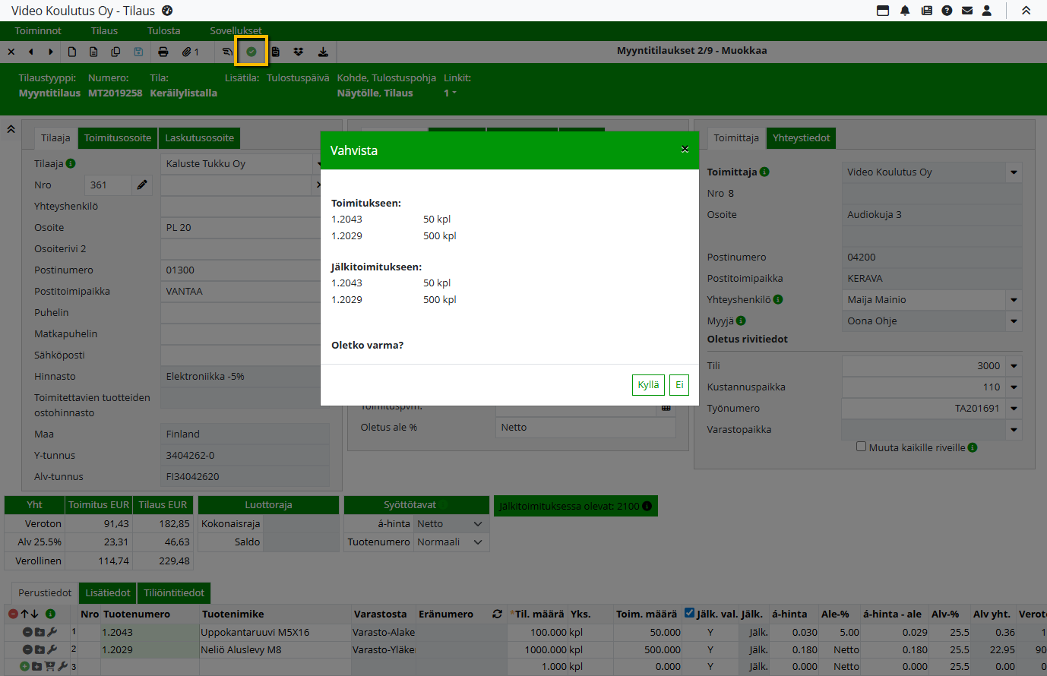Expand the Toimittaja dropdown for Video Koulutus Oy
This screenshot has height=676, width=1047.
point(1014,172)
